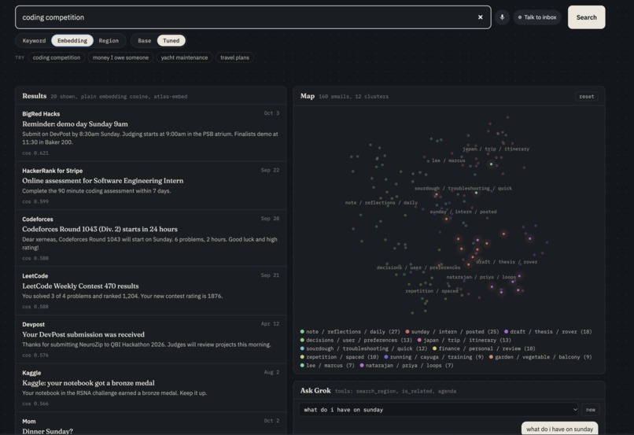Click the Search button

(586, 17)
